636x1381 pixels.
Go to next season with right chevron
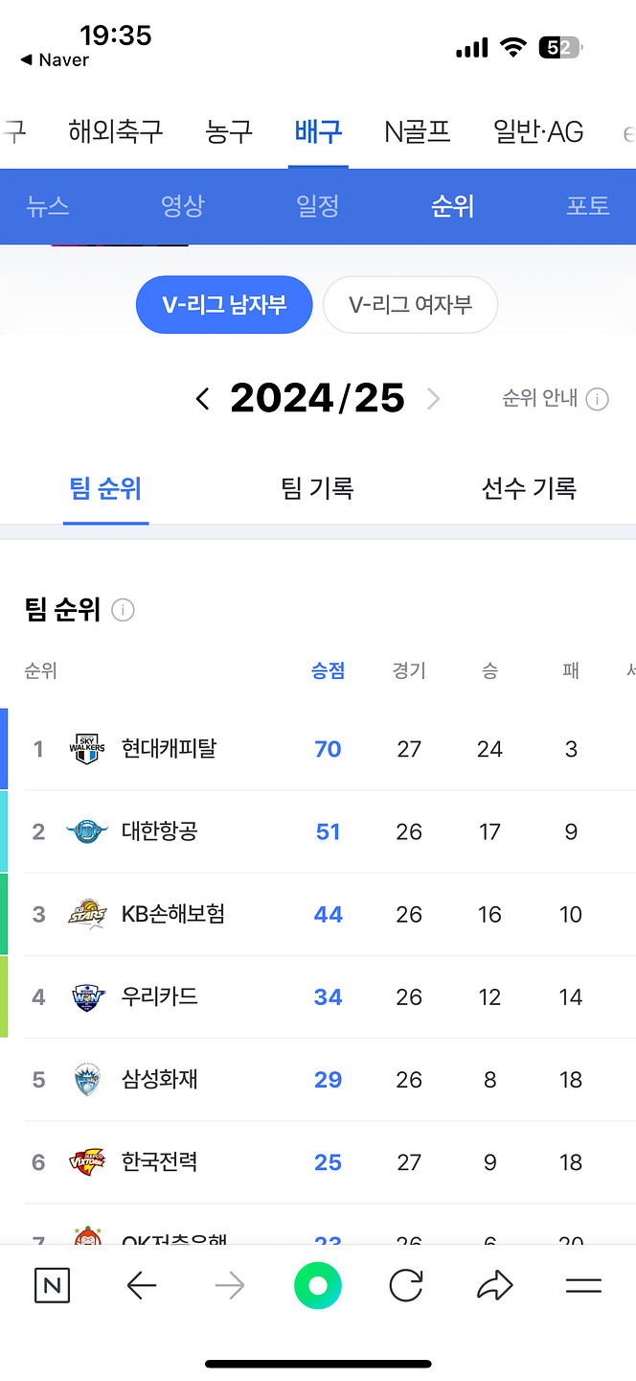(433, 399)
